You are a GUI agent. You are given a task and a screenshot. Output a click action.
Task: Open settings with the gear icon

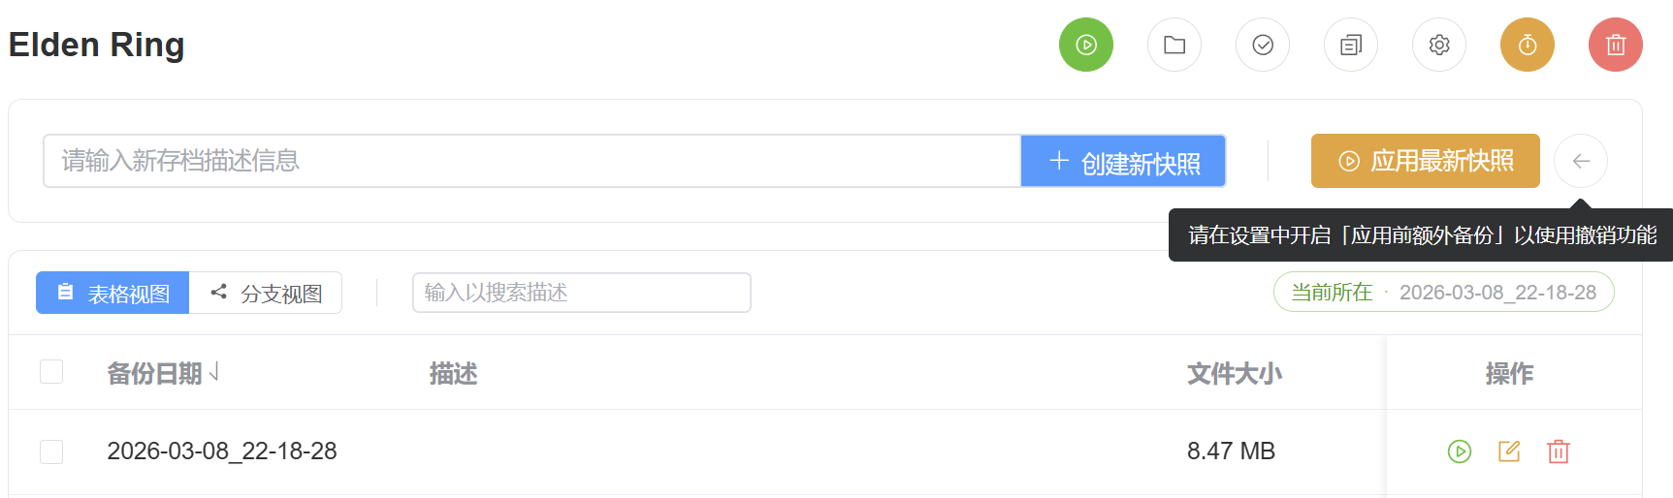point(1438,45)
